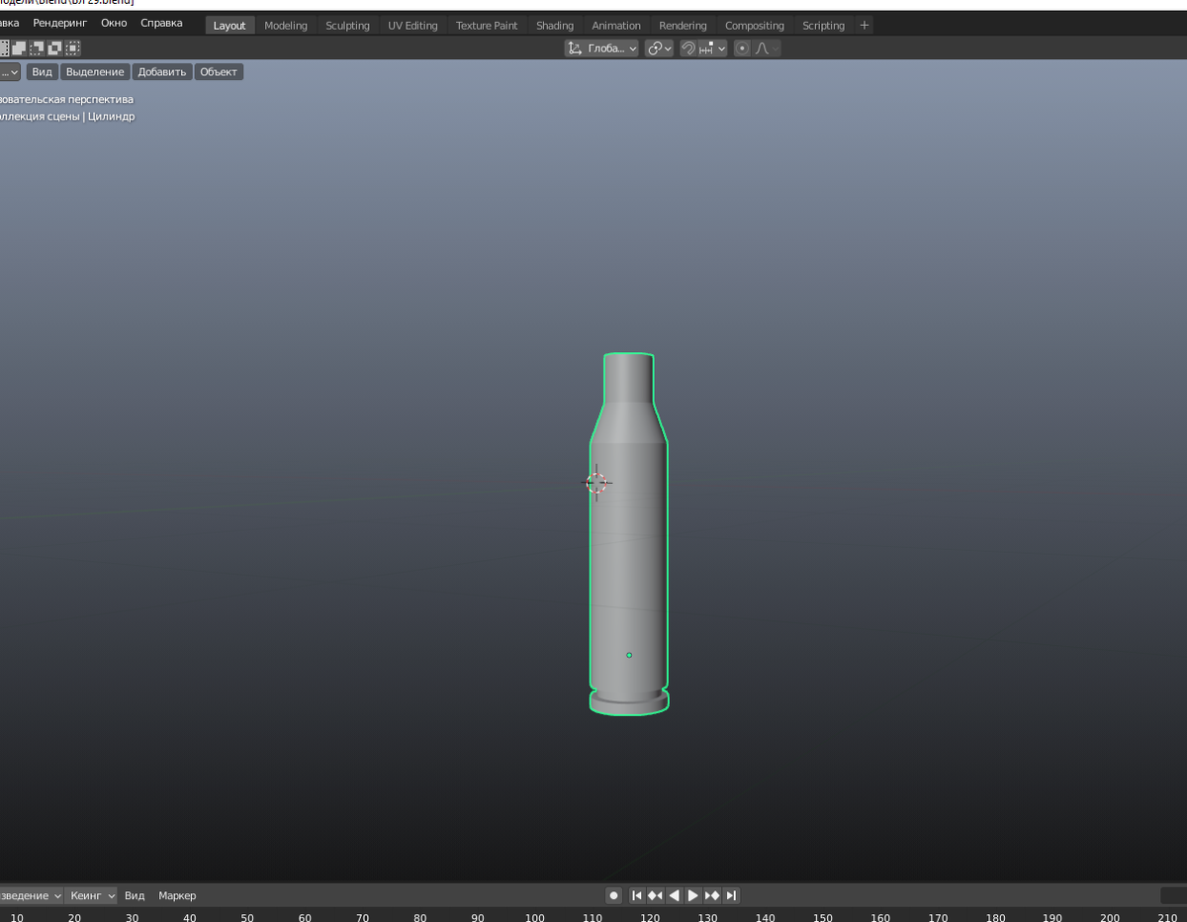Open the proportional falloff curve dropdown

click(x=767, y=47)
